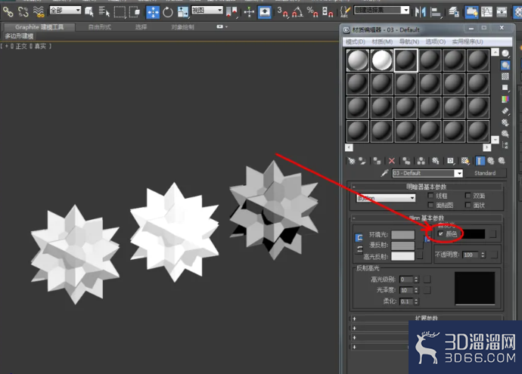Choose Rectangular Selection Region tool

click(x=120, y=12)
